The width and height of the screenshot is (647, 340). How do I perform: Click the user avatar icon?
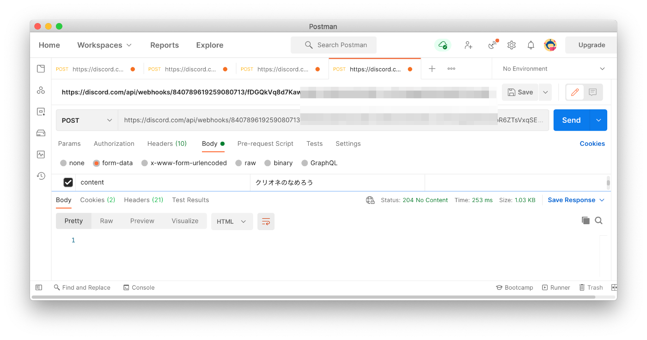[x=550, y=45]
